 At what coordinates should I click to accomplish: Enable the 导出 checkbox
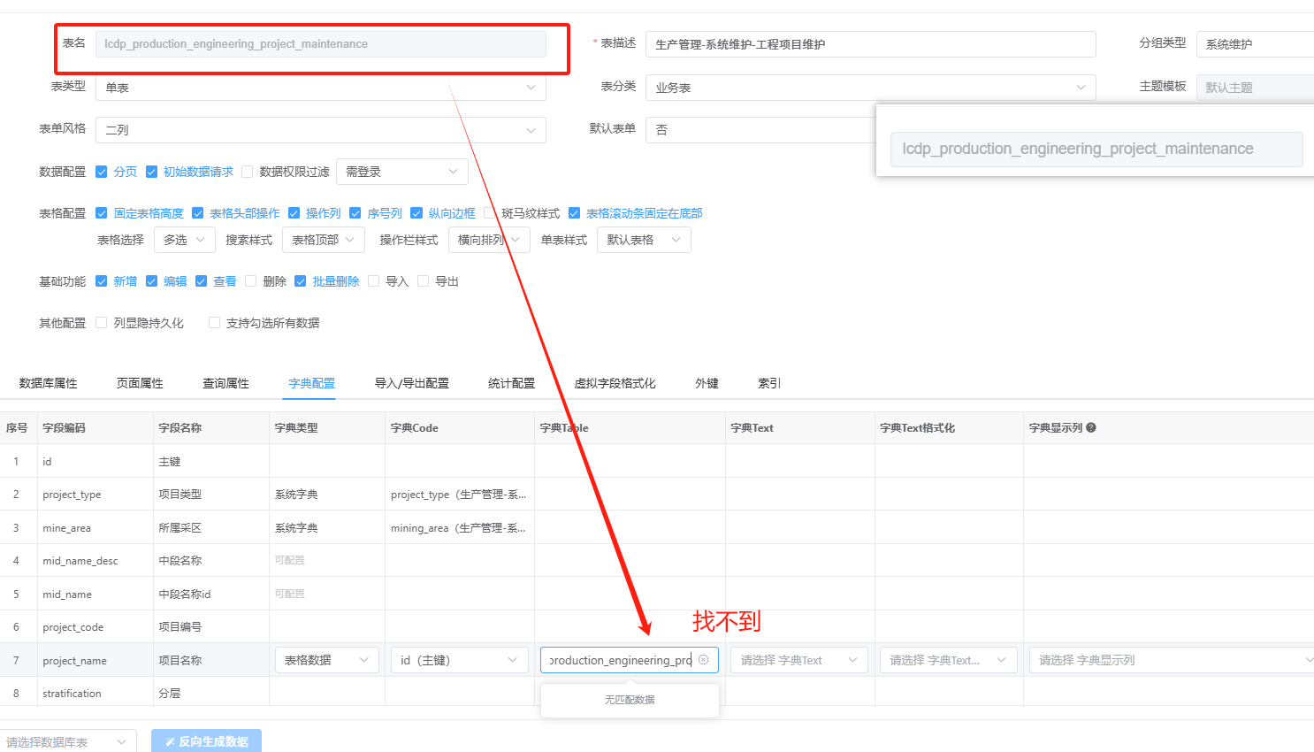[x=424, y=281]
